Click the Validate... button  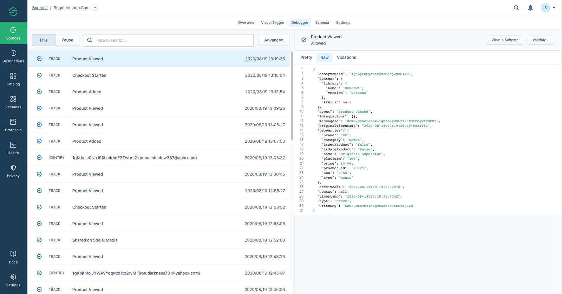tap(541, 40)
